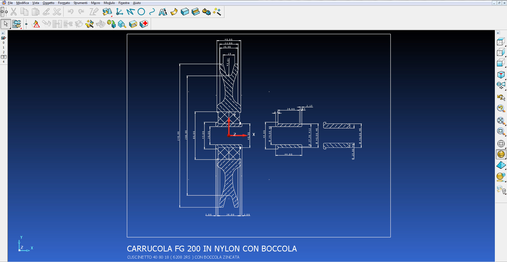This screenshot has width=507, height=262.
Task: Open the Finestra menu
Action: pyautogui.click(x=124, y=3)
